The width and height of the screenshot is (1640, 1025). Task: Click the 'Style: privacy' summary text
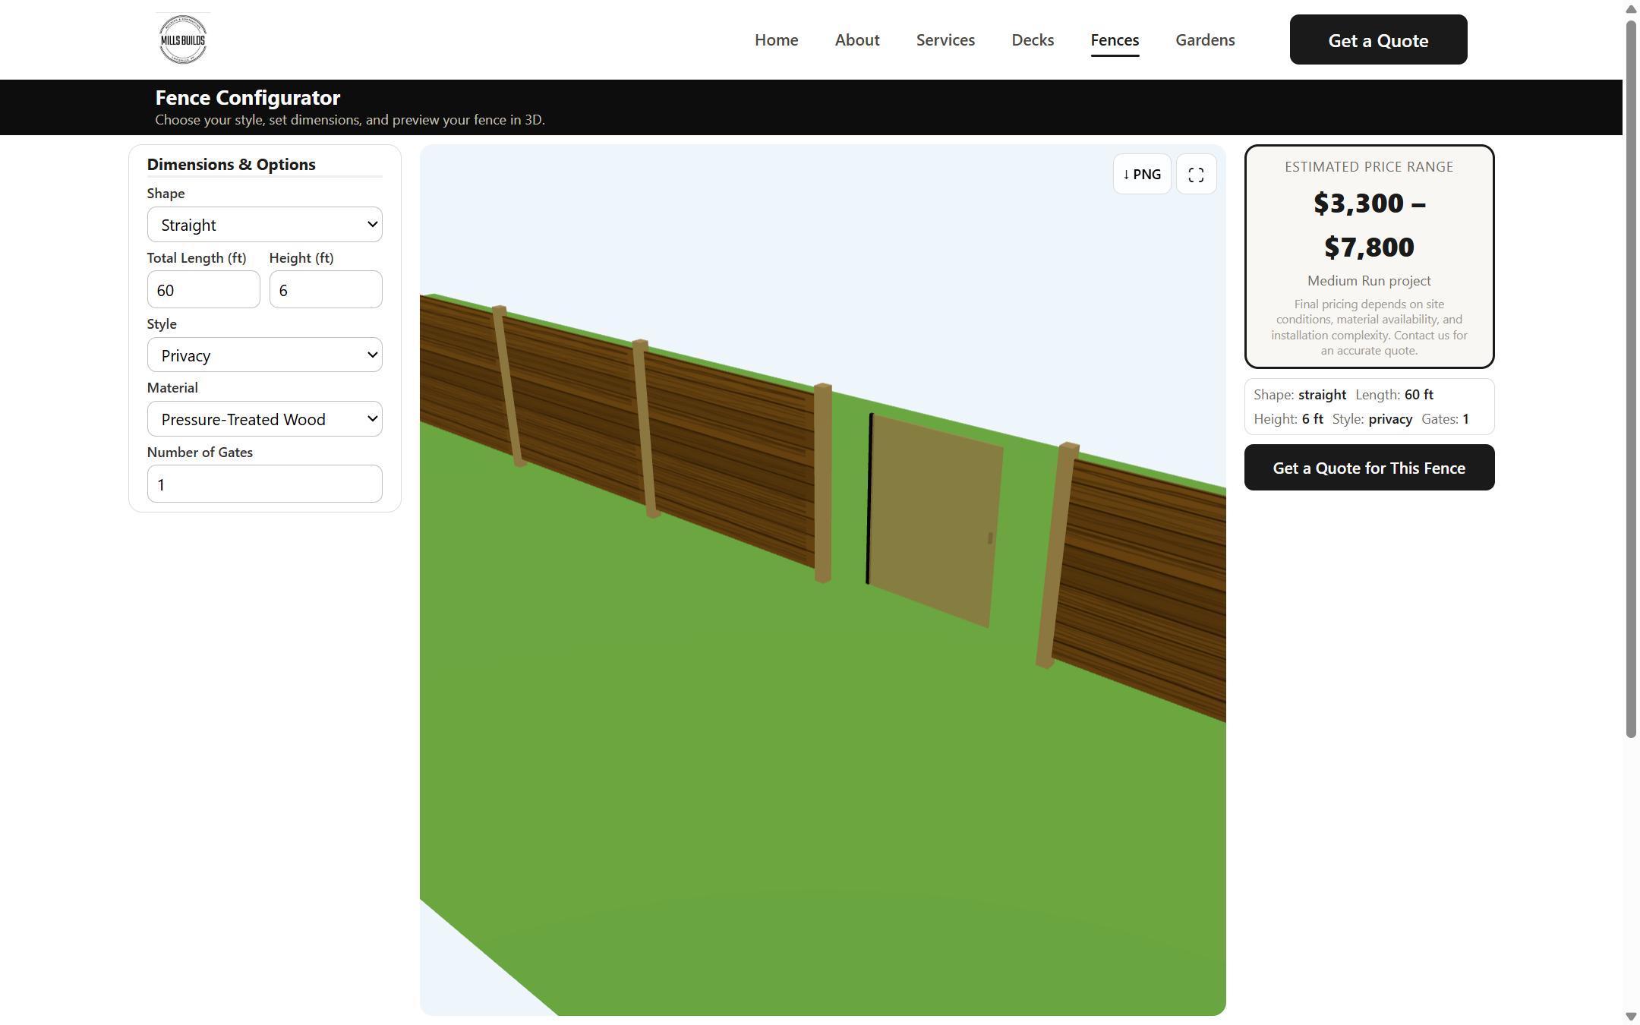click(1372, 419)
